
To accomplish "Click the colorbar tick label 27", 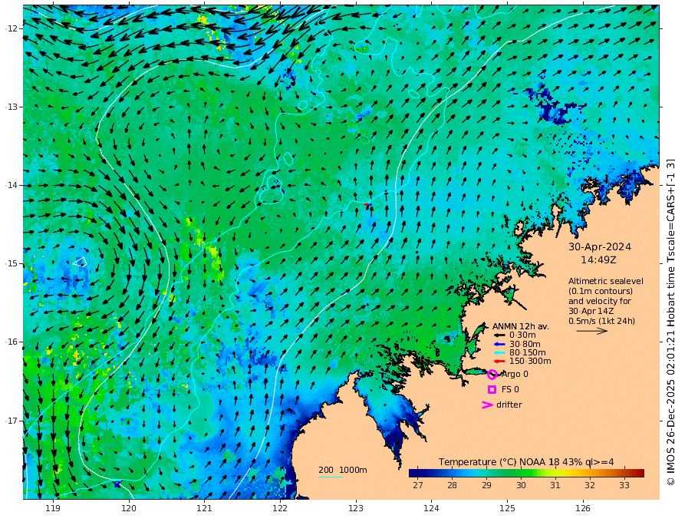I will tap(417, 485).
